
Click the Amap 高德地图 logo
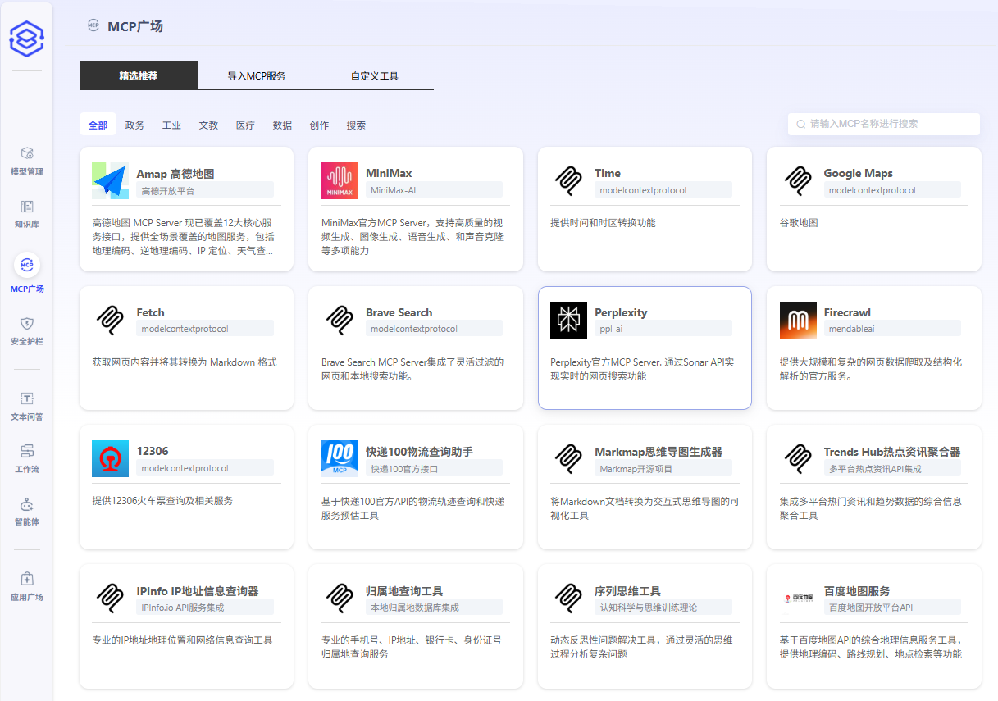click(x=110, y=180)
